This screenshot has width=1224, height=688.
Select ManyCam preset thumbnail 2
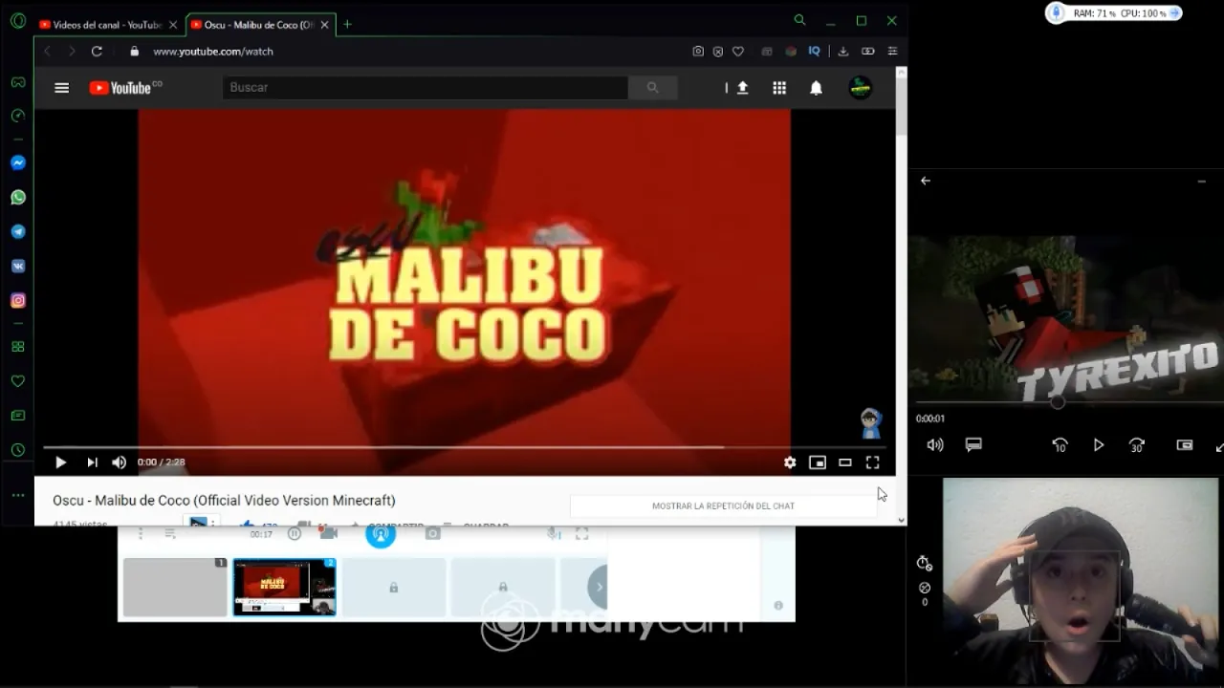[x=285, y=588]
